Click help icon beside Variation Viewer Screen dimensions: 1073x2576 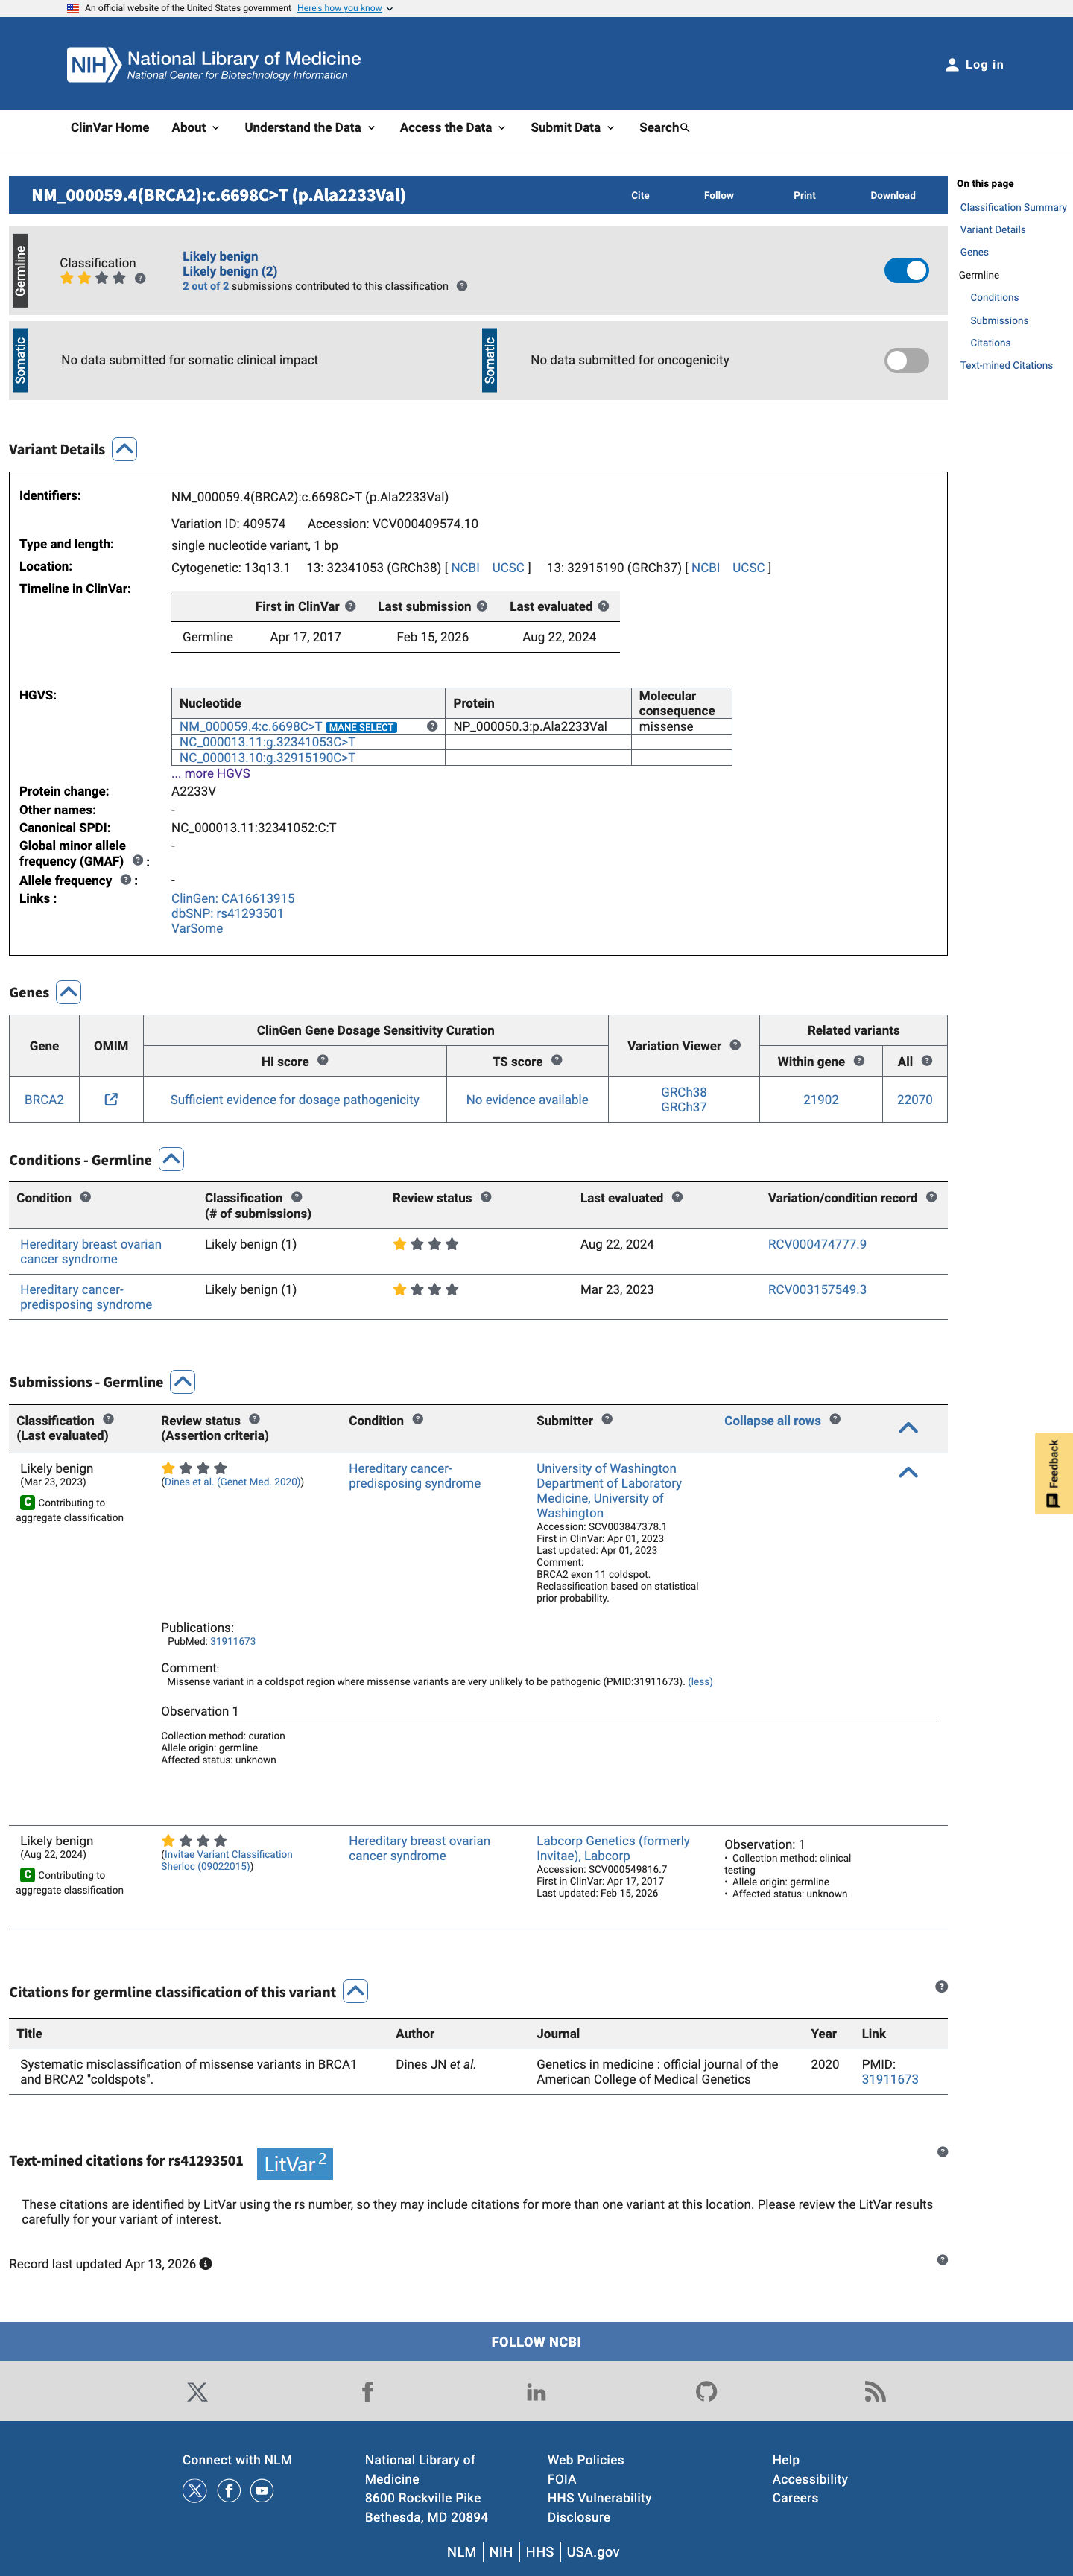point(735,1046)
